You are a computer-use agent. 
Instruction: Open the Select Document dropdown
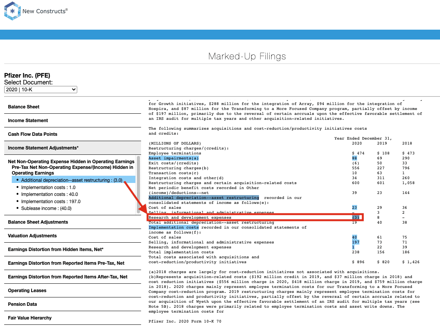point(41,89)
